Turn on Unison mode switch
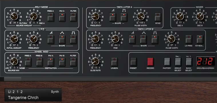 coord(114,62)
